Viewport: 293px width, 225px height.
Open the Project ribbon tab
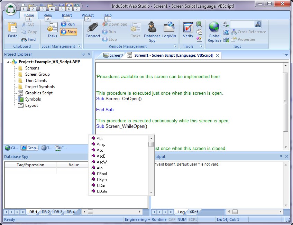click(x=88, y=15)
